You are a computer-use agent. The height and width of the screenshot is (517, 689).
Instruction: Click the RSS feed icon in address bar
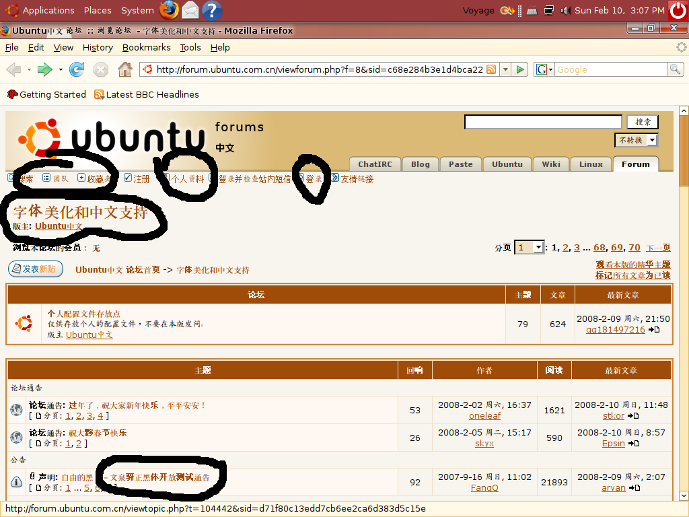click(x=491, y=69)
